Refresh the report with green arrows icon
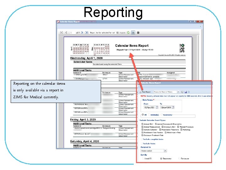 [128, 33]
